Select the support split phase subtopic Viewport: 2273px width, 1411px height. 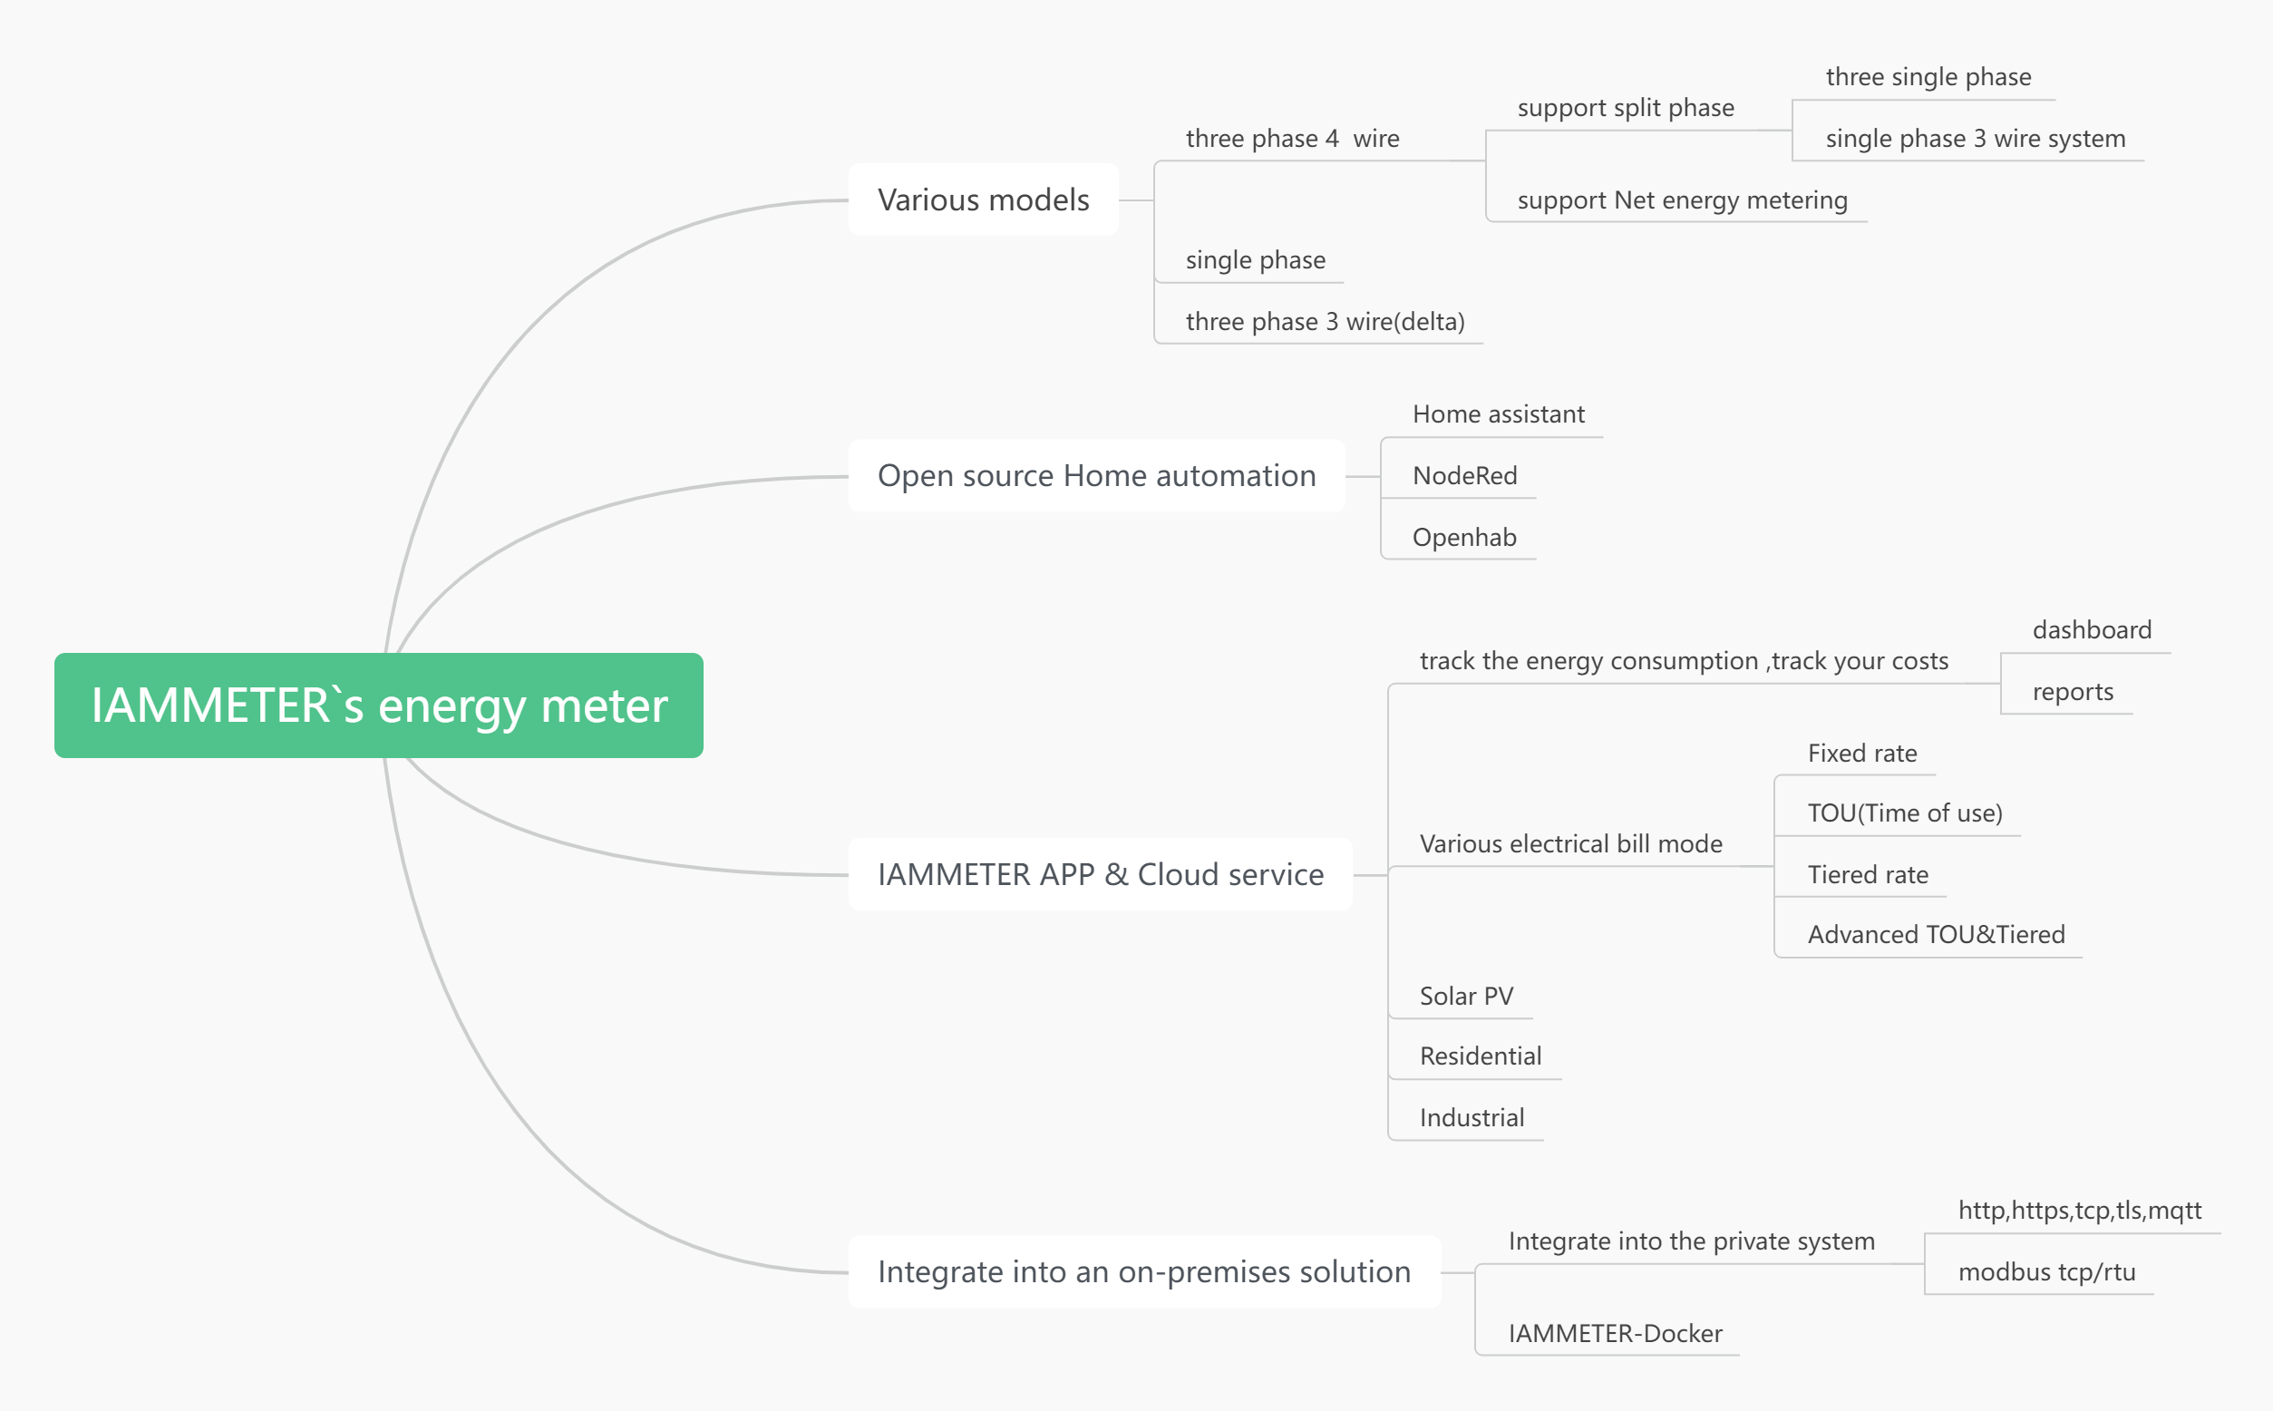point(1626,108)
